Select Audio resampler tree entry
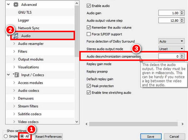Screen dimensions: 188x140 point(31,44)
